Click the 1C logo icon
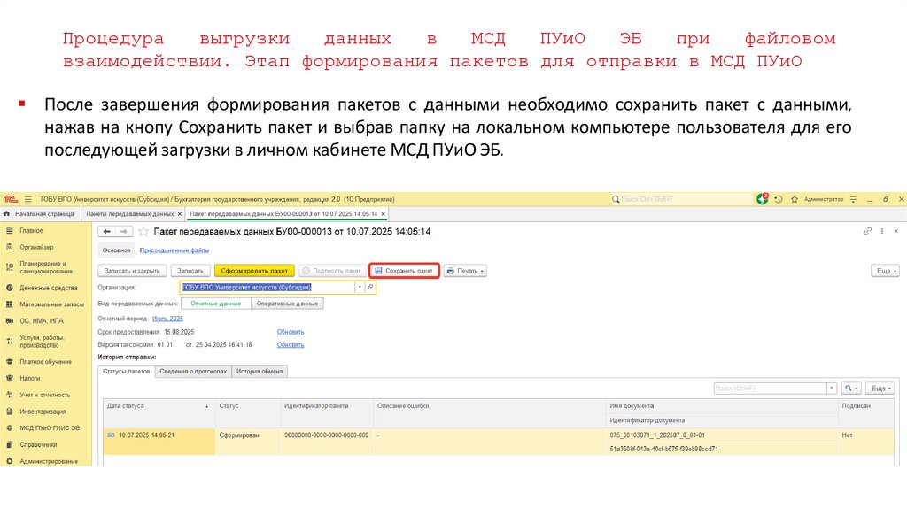Image resolution: width=907 pixels, height=508 pixels. 11,199
